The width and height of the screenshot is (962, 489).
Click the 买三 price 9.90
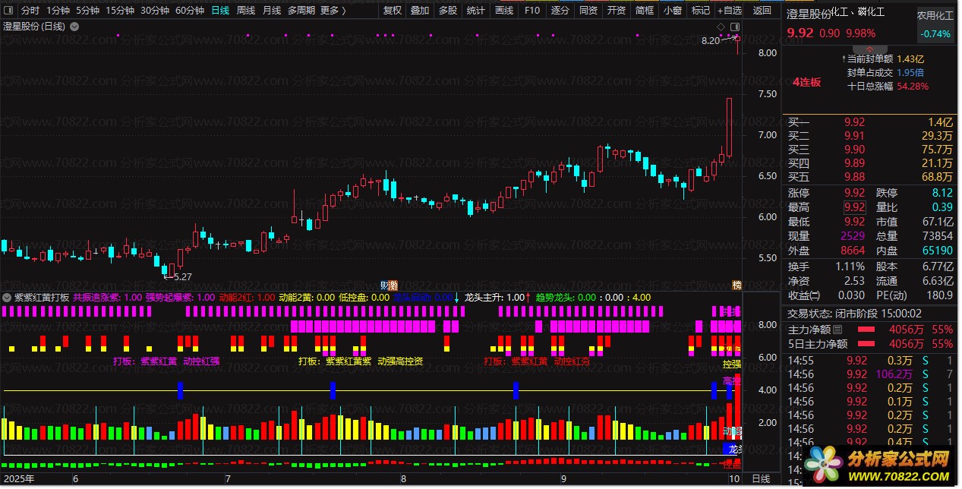854,149
